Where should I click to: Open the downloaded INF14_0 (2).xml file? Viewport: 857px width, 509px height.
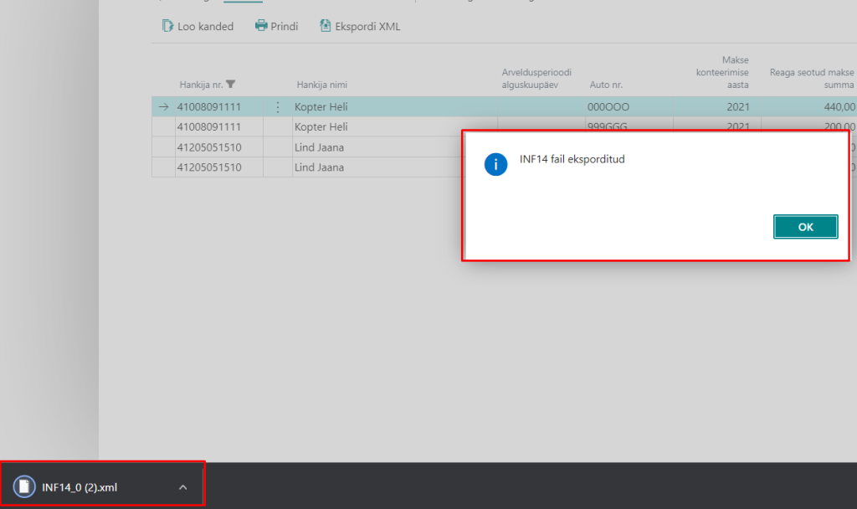click(x=80, y=487)
